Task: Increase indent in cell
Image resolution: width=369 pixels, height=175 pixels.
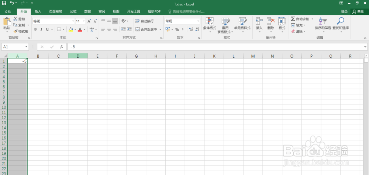Action: (129, 29)
